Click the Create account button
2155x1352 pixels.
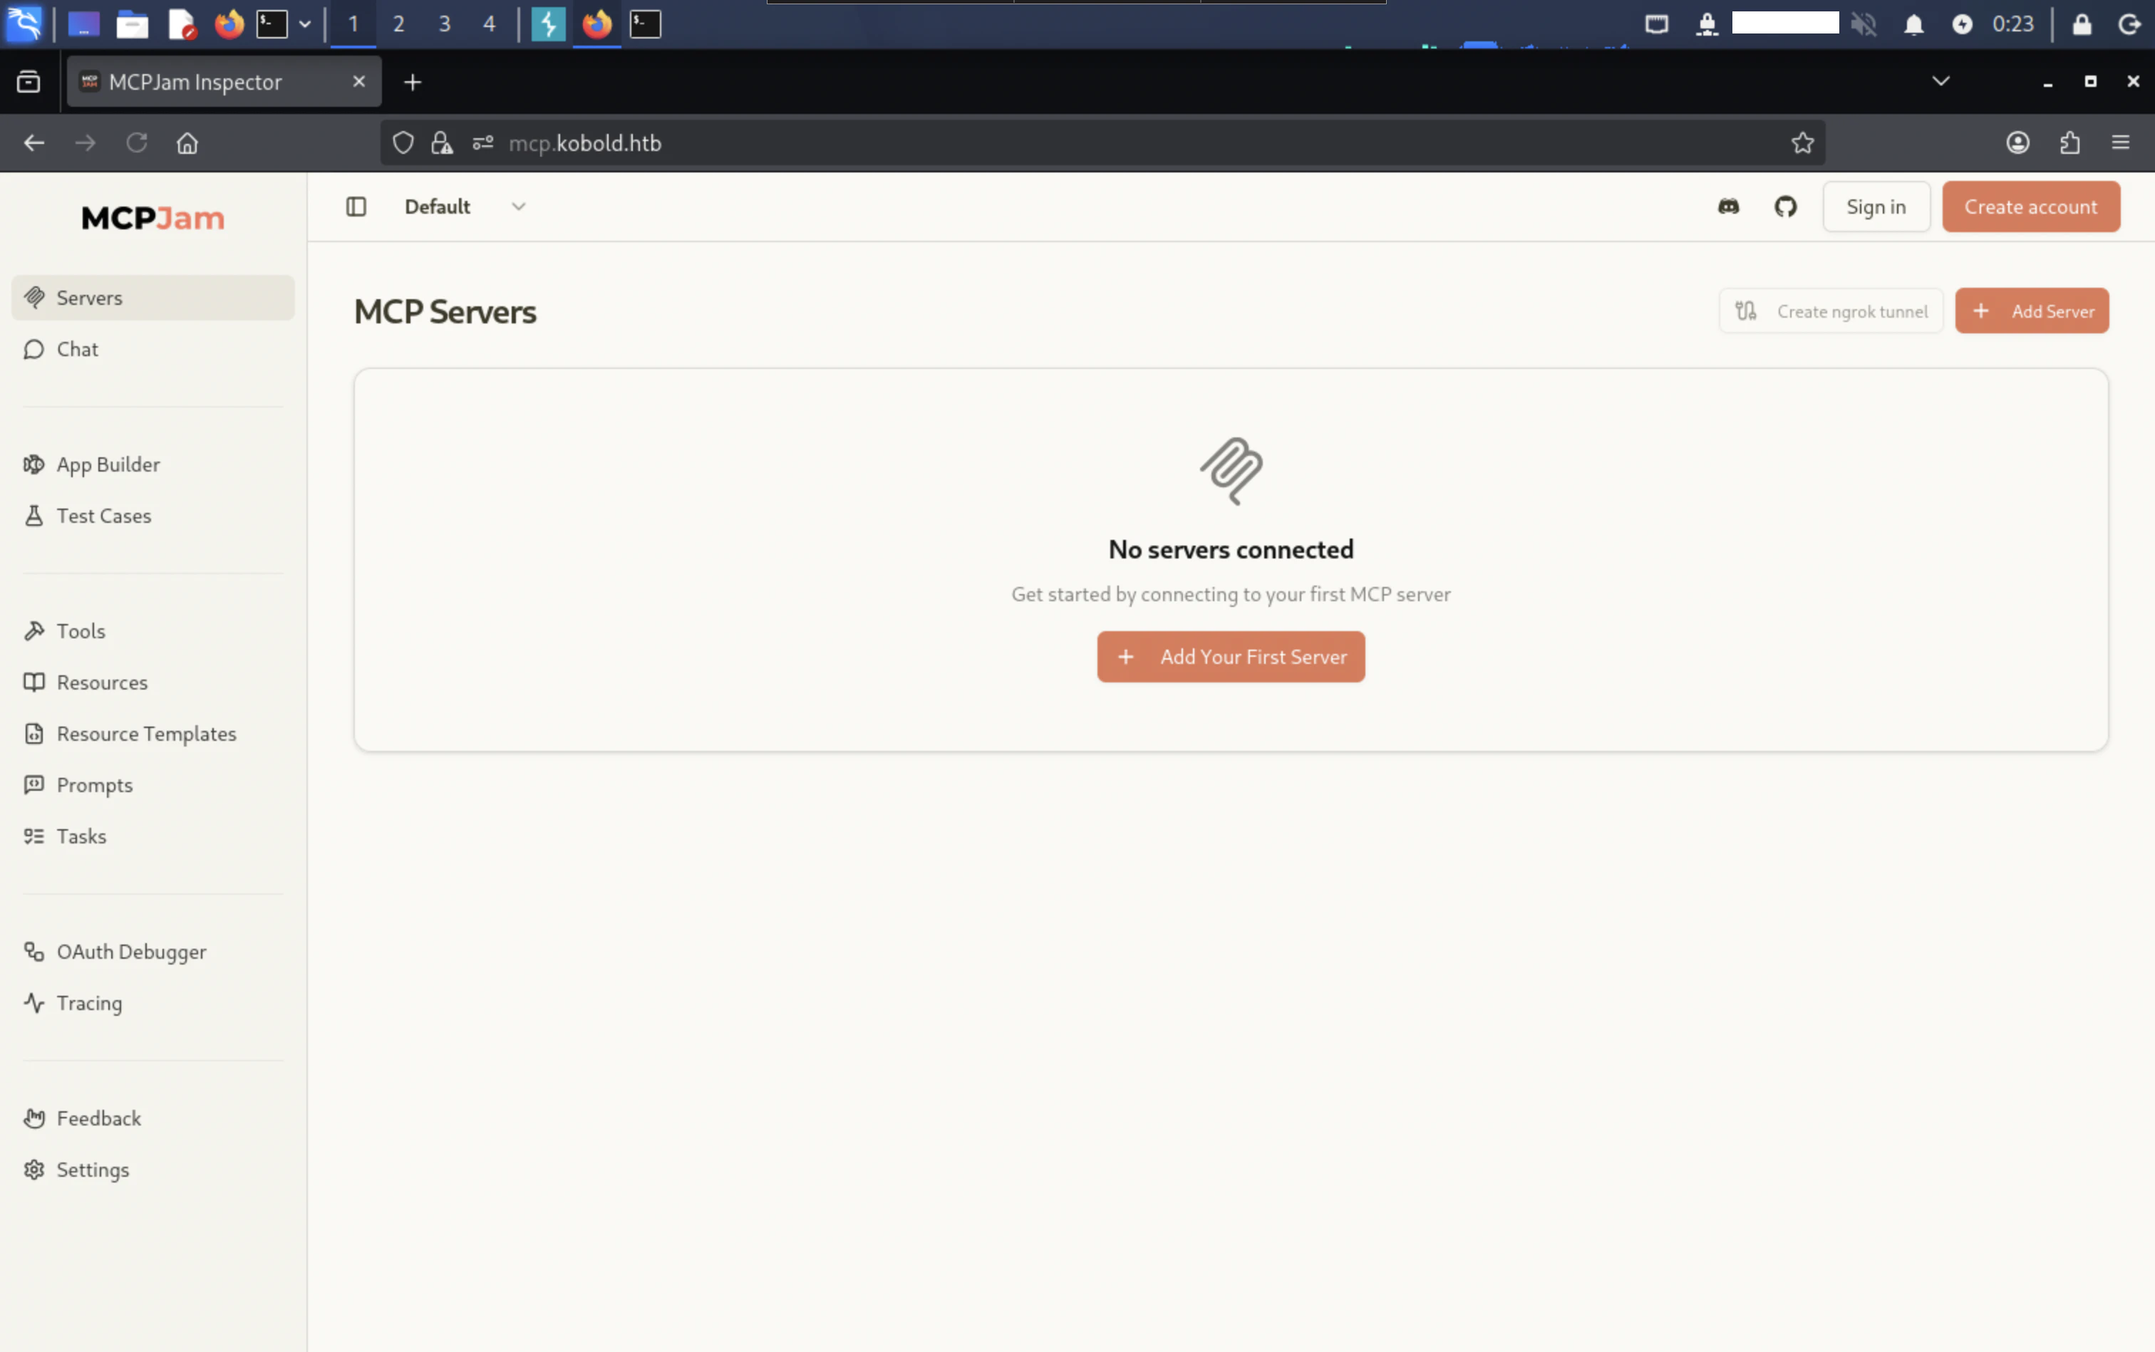click(x=2031, y=207)
